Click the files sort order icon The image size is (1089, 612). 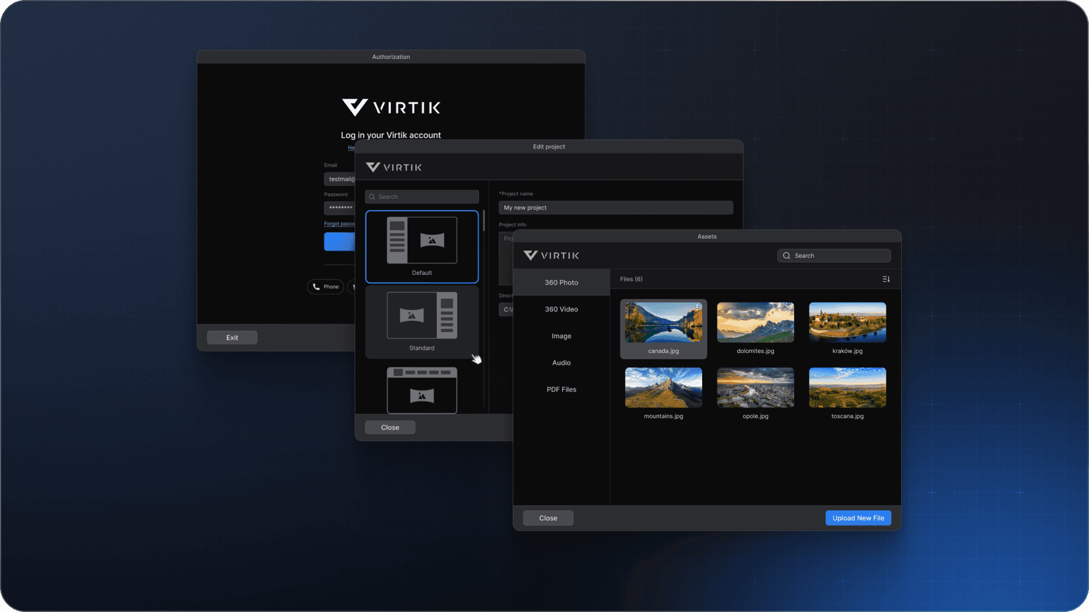886,279
